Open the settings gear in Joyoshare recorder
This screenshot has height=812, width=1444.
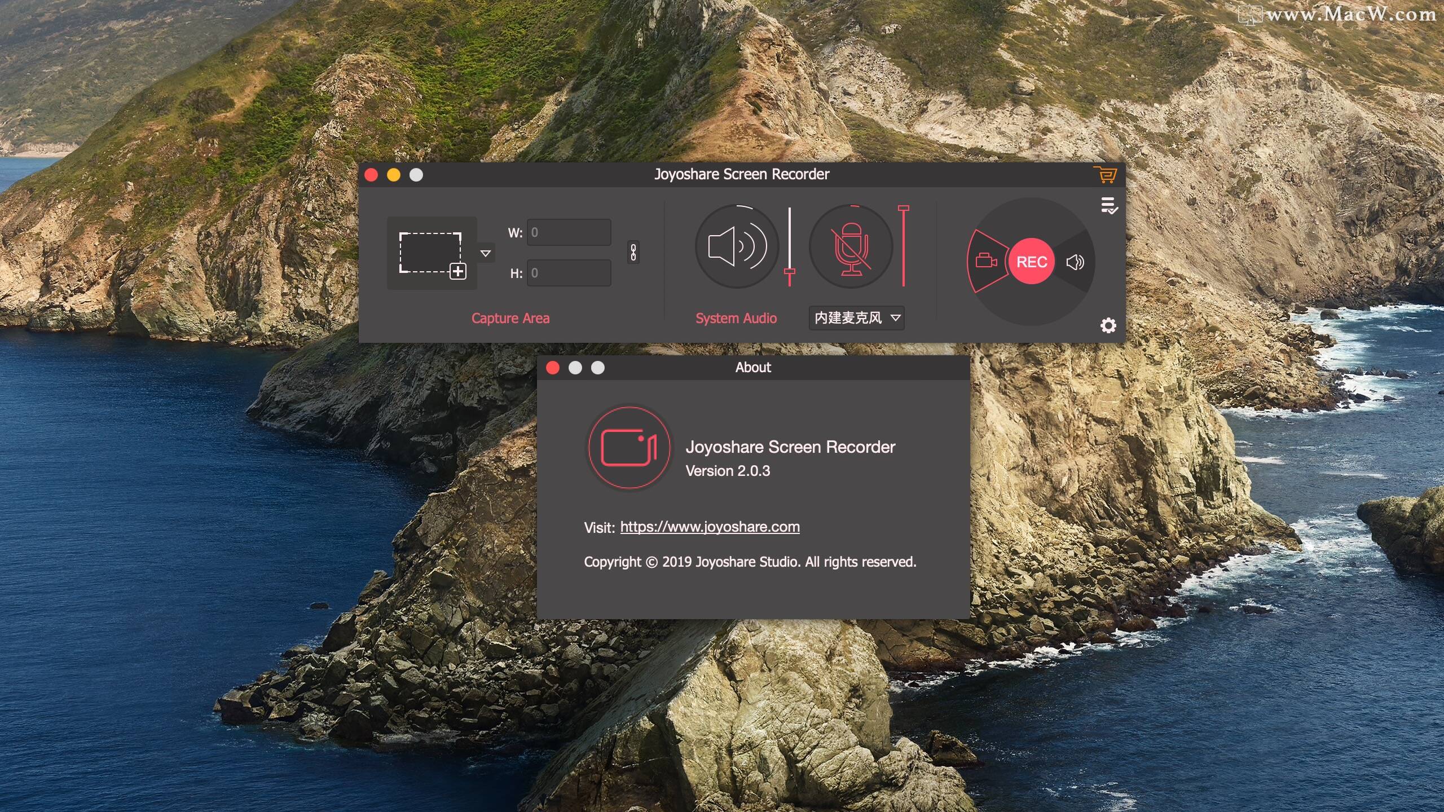click(x=1108, y=325)
